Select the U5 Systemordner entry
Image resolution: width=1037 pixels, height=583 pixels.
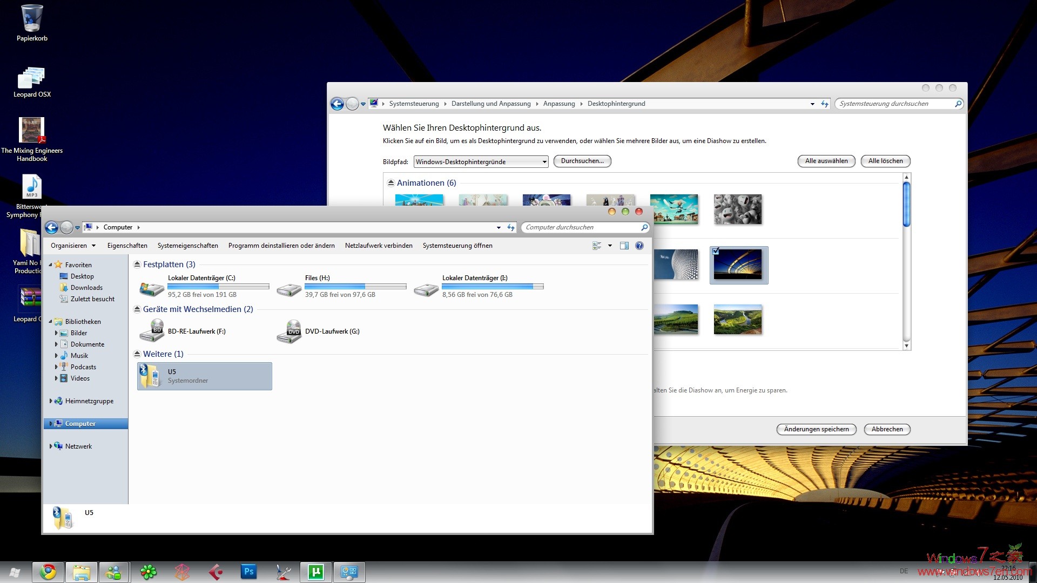pos(204,376)
